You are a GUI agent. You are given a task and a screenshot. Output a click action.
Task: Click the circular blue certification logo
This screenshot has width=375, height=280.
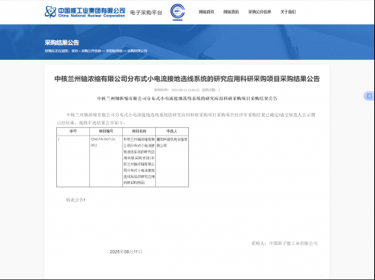click(178, 12)
